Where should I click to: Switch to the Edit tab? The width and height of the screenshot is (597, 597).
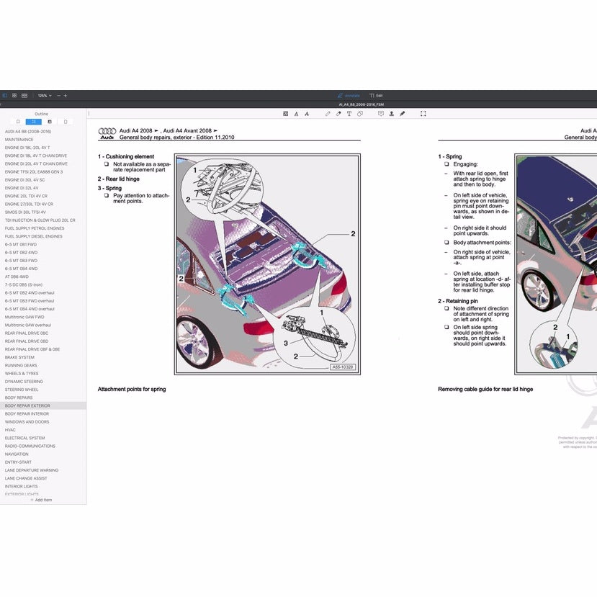point(377,95)
